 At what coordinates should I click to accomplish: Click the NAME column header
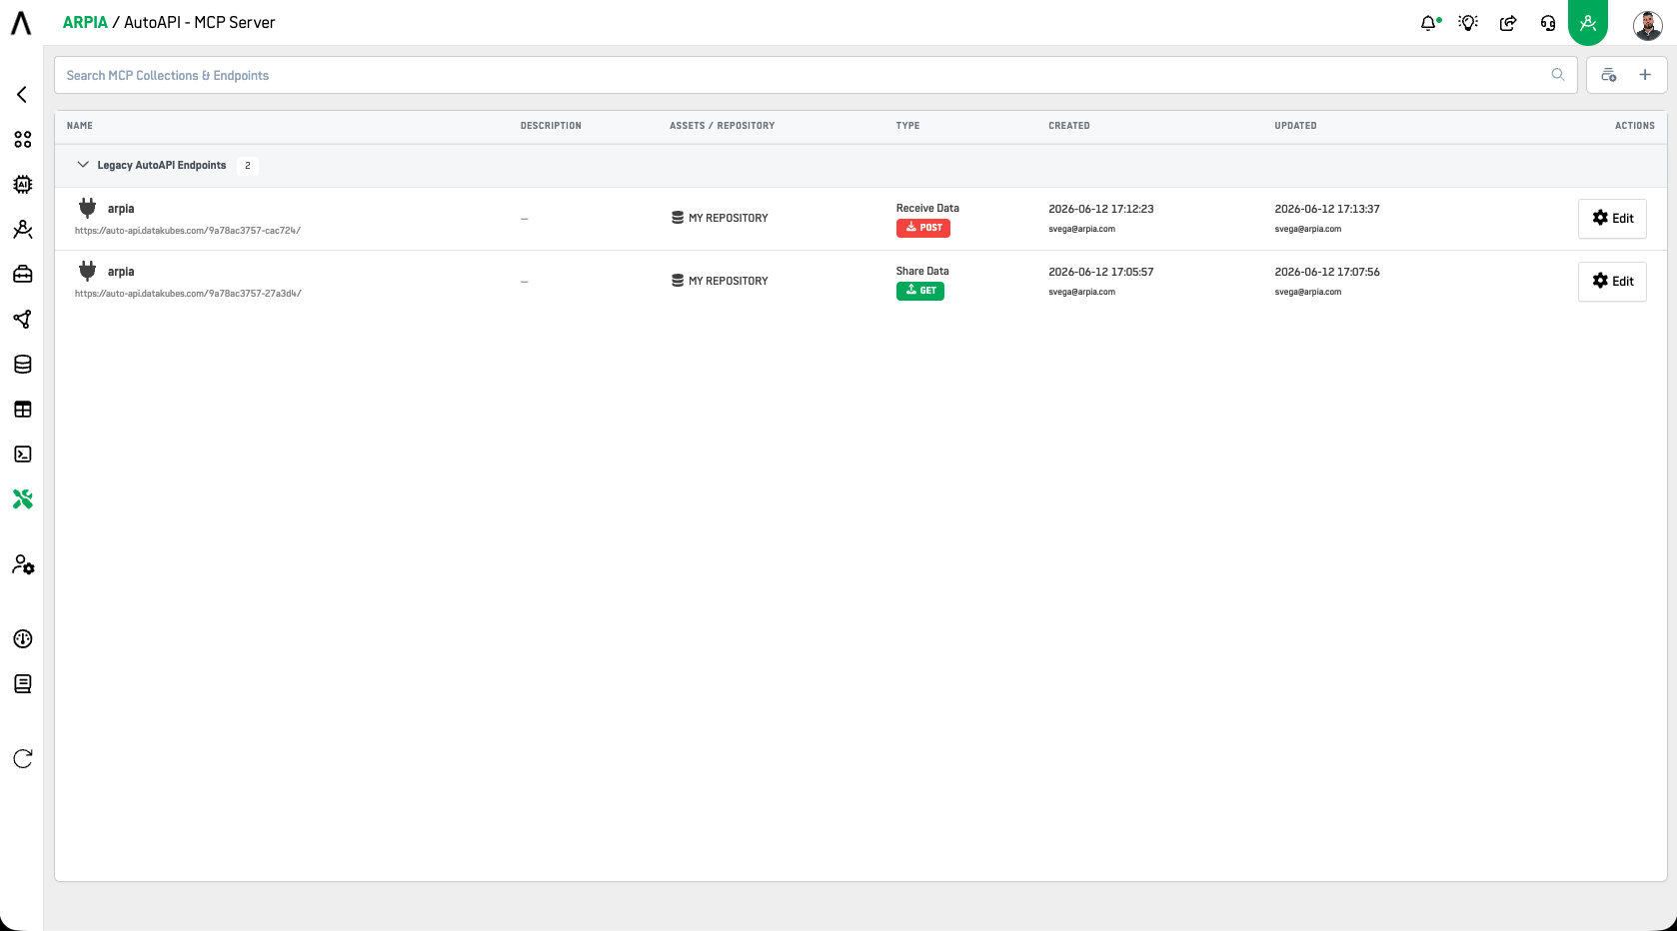pyautogui.click(x=80, y=126)
